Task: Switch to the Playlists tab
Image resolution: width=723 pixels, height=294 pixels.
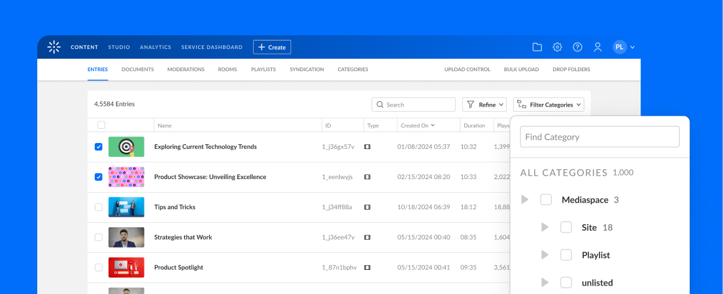Action: click(x=263, y=69)
